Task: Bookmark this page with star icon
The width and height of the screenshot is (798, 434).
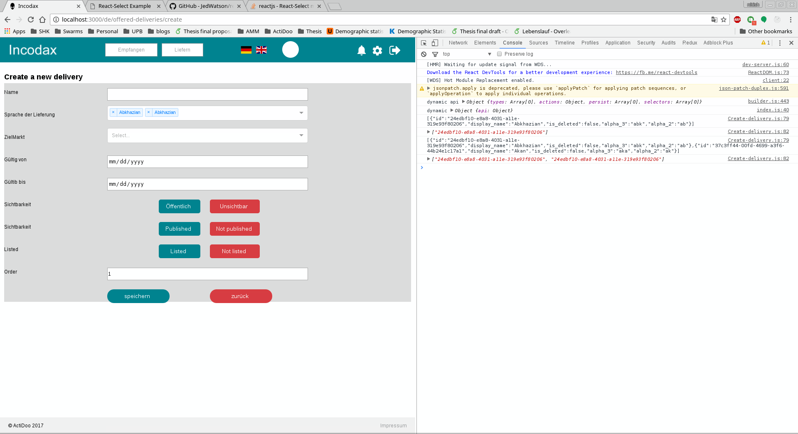Action: pyautogui.click(x=724, y=20)
